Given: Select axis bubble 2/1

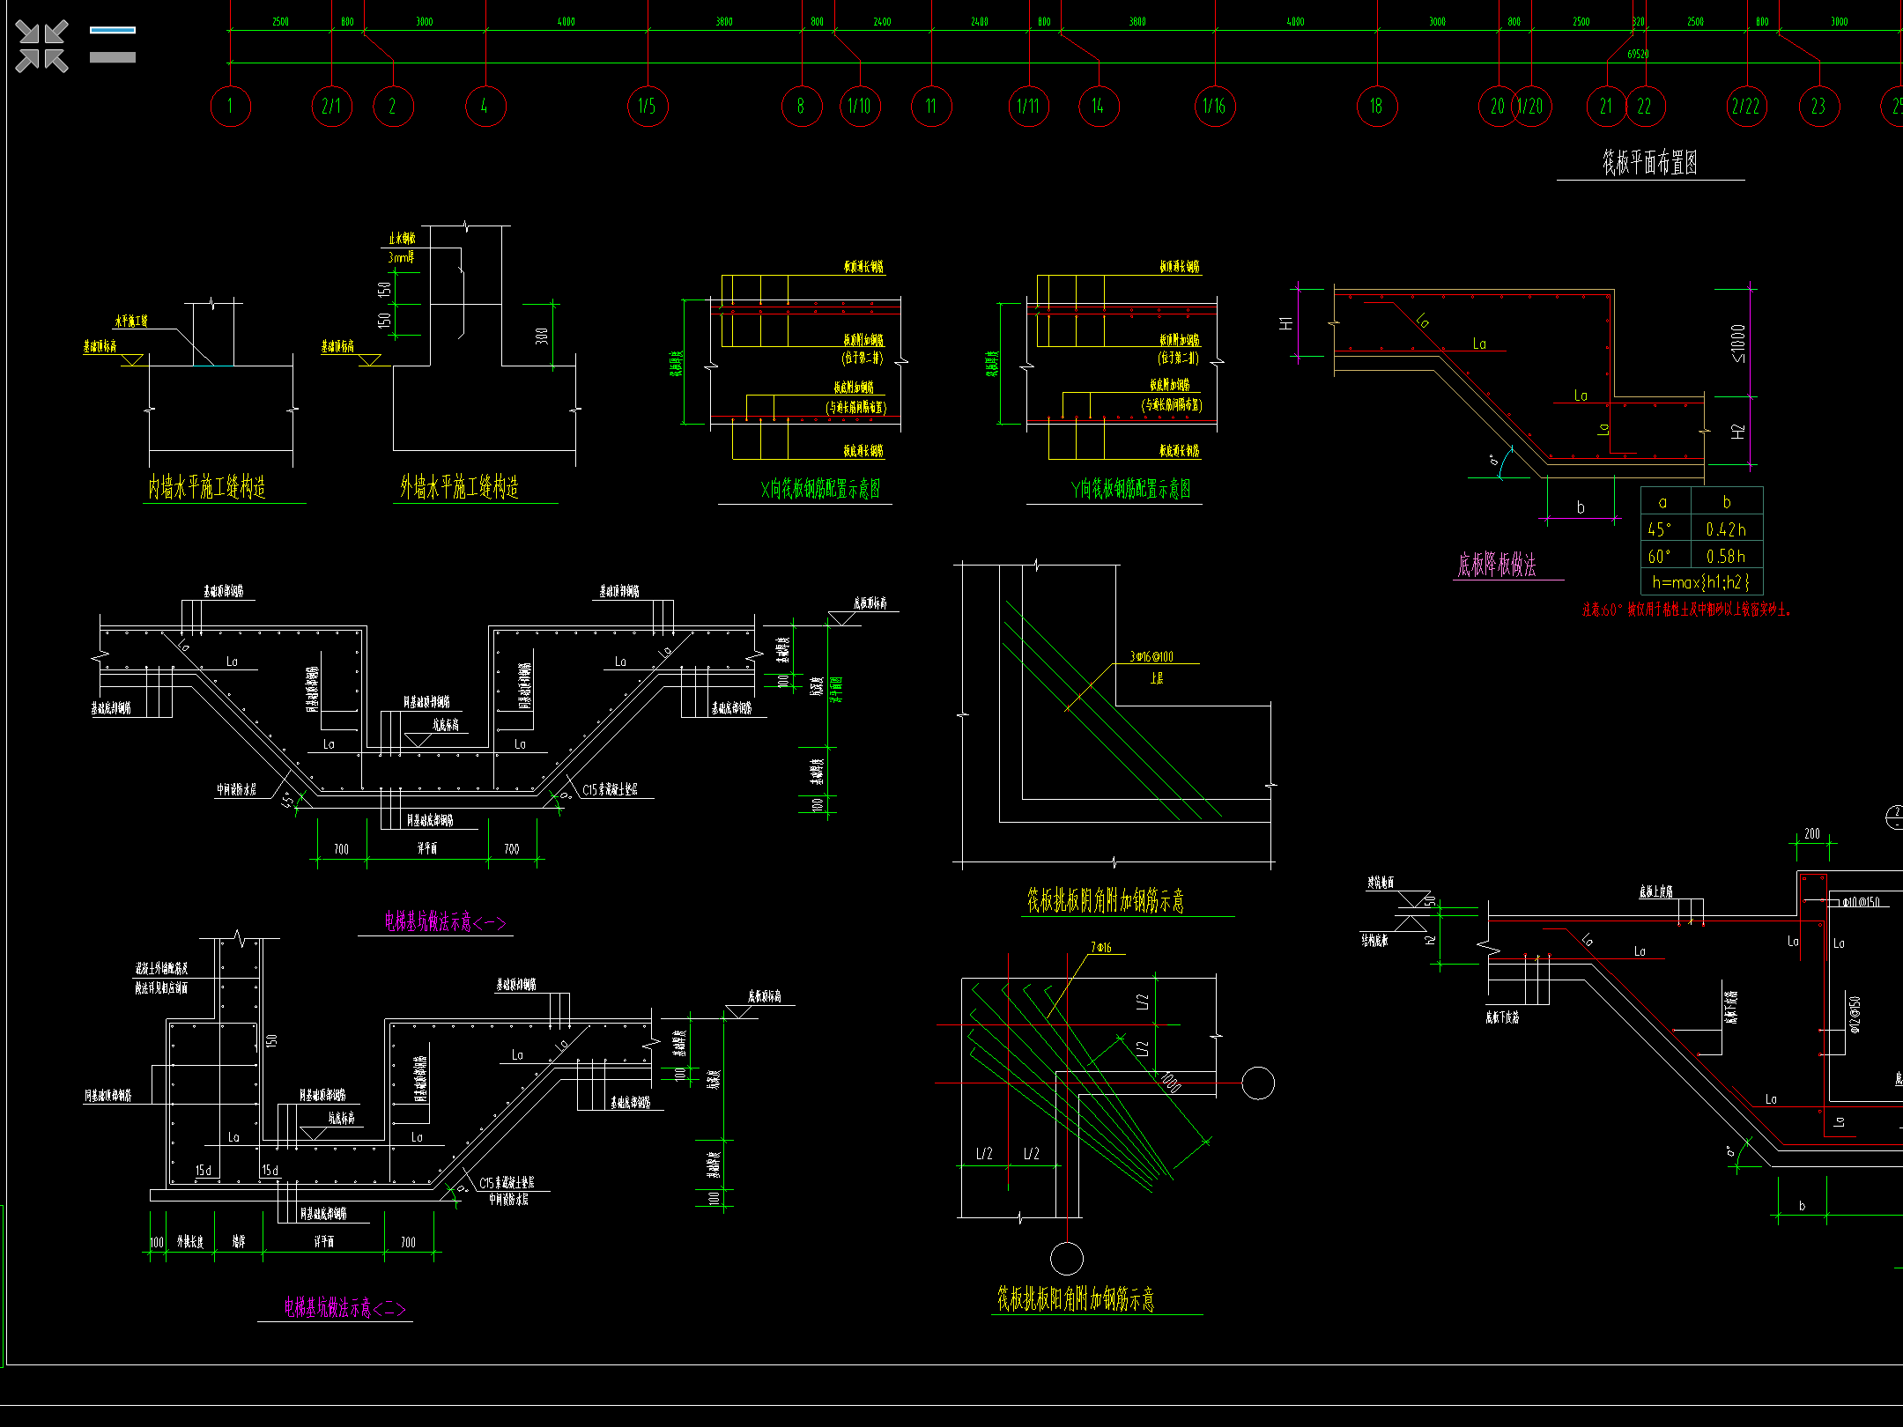Looking at the screenshot, I should point(332,107).
